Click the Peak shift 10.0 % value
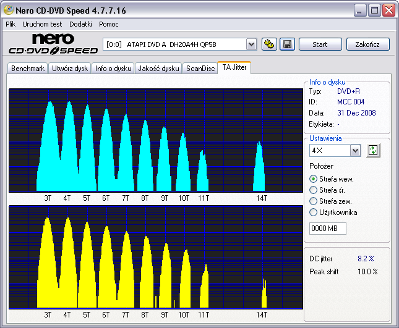This screenshot has width=399, height=328. coord(367,272)
